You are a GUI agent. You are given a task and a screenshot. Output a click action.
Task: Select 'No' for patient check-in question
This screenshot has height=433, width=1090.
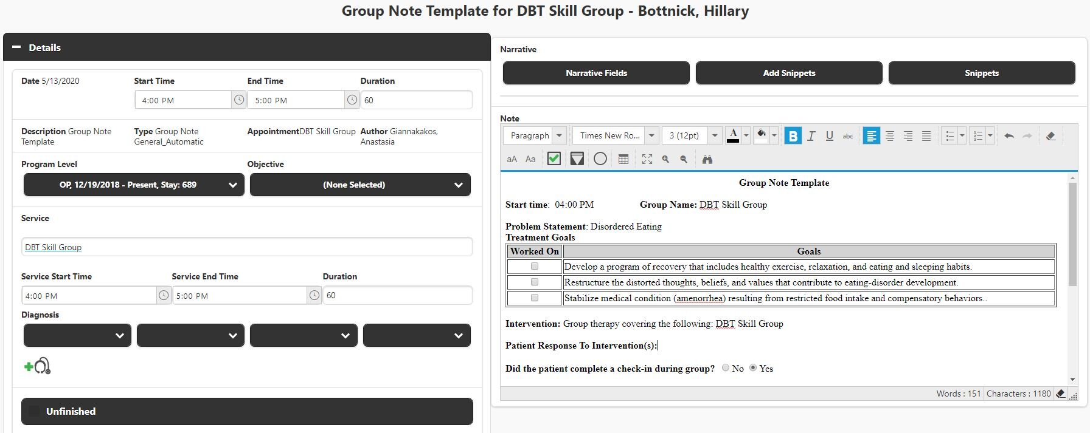pos(726,368)
